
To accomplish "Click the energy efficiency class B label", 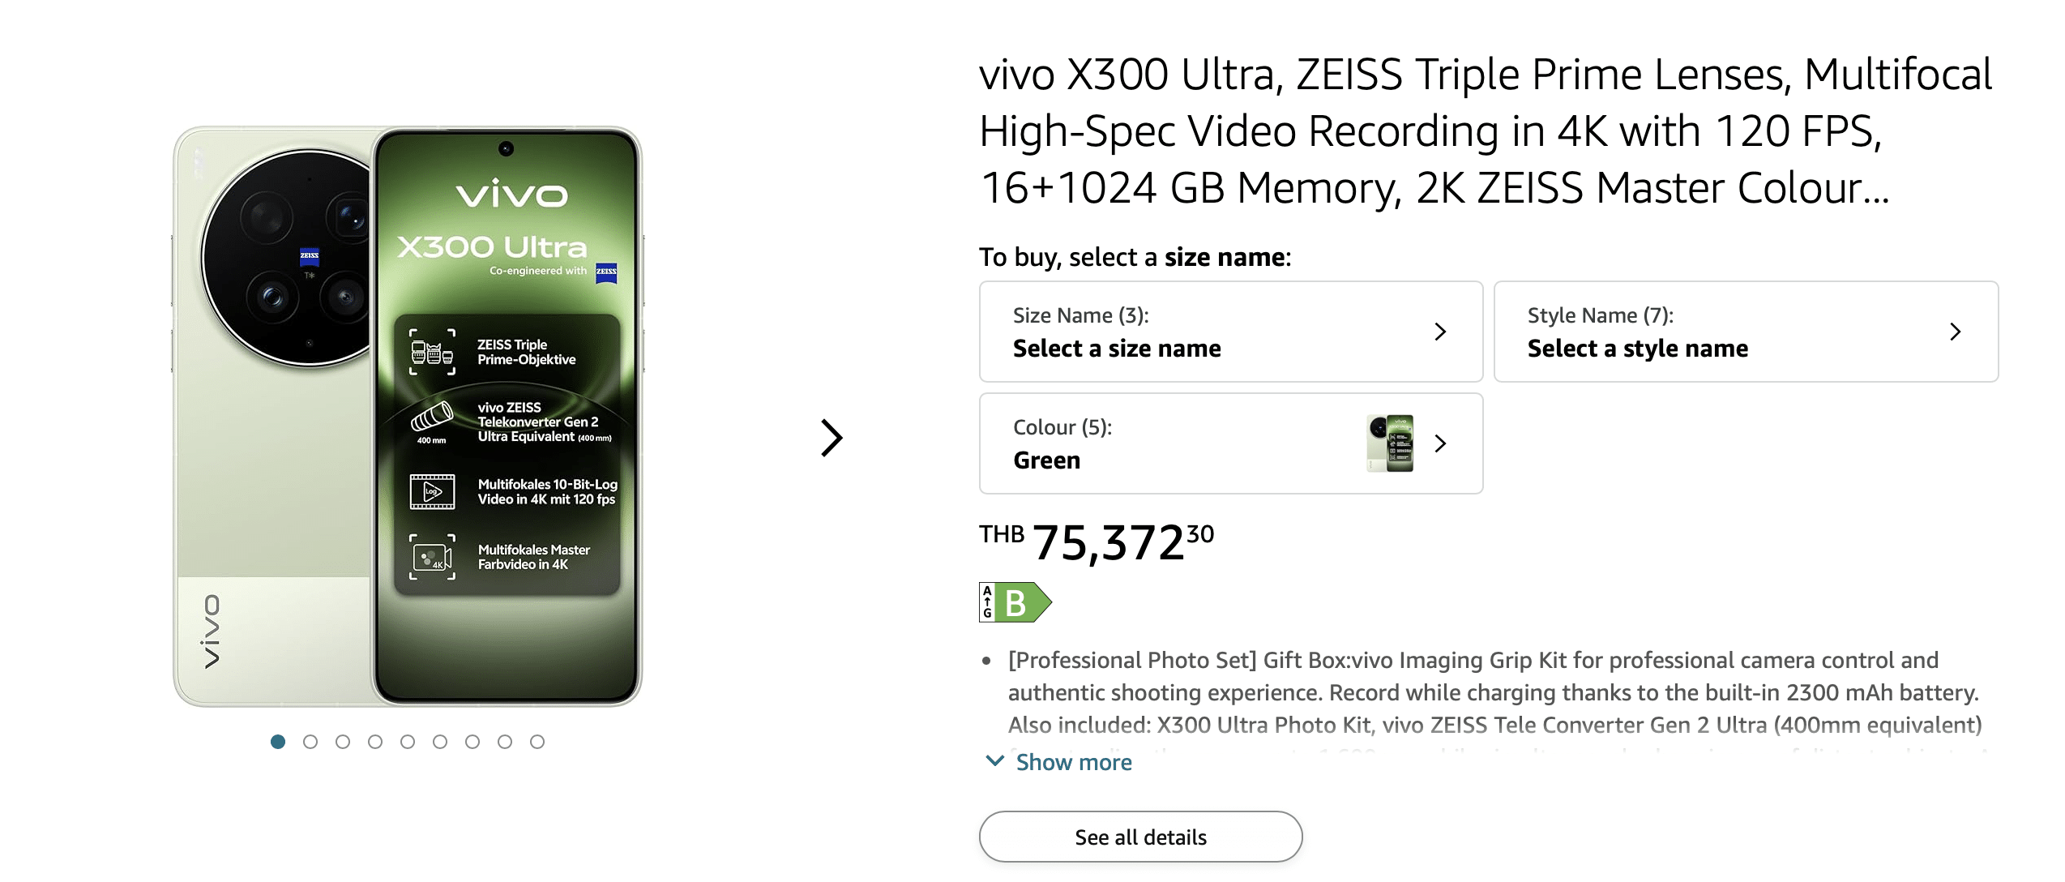I will [x=1015, y=602].
